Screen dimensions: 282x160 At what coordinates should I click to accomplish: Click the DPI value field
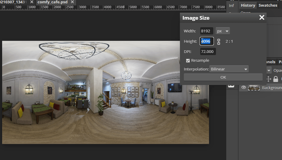[x=208, y=52]
